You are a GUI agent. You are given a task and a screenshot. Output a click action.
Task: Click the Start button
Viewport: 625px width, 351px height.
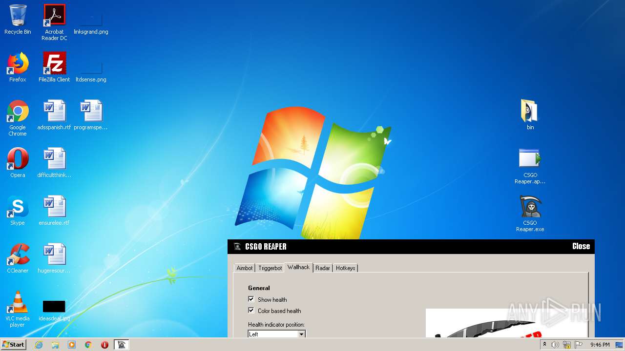(x=14, y=344)
